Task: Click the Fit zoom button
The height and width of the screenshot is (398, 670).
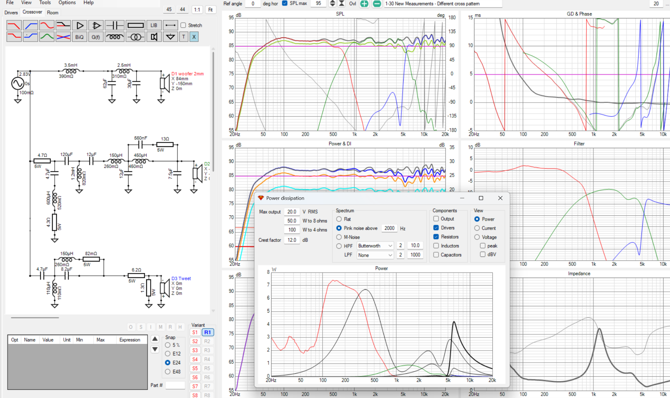Action: point(210,9)
